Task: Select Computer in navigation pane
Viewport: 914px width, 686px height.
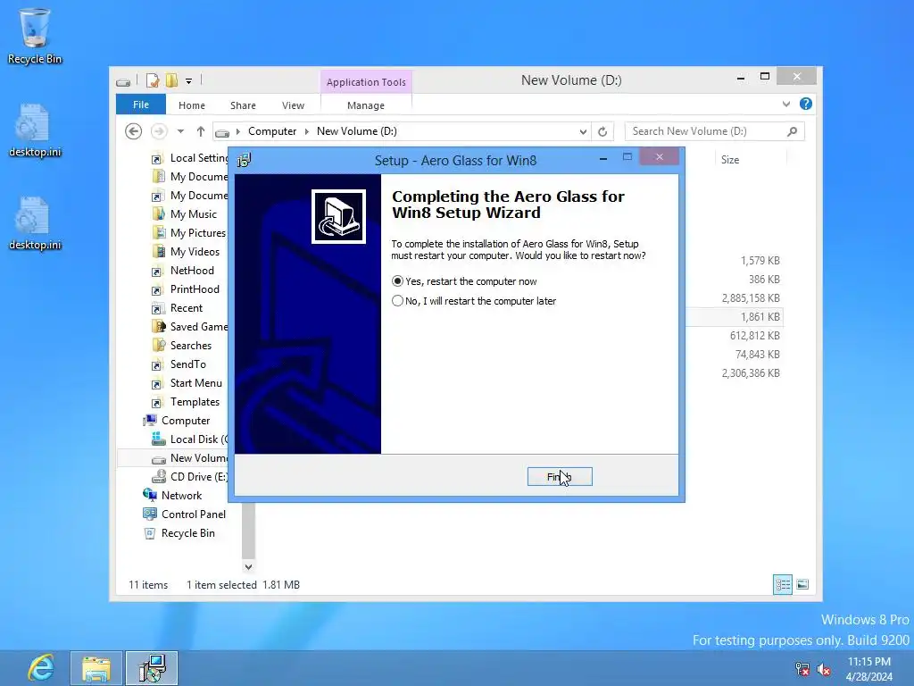Action: (177, 420)
